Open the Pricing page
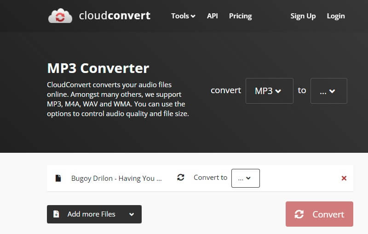This screenshot has height=234, width=368. tap(240, 16)
